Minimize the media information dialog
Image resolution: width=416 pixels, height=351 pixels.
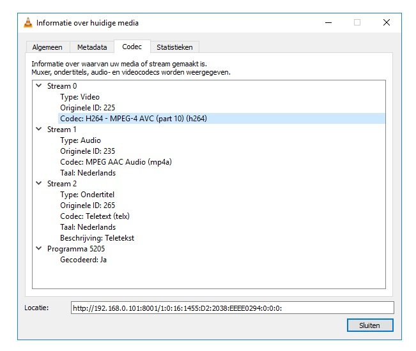pyautogui.click(x=328, y=23)
